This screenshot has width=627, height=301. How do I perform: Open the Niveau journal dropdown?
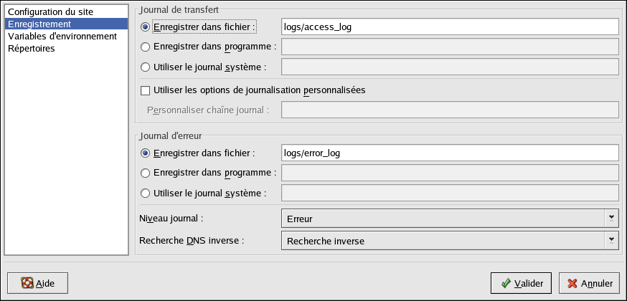click(x=450, y=219)
